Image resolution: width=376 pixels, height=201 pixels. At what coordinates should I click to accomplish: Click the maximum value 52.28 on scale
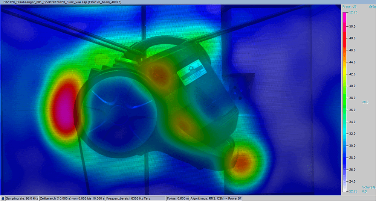point(354,12)
